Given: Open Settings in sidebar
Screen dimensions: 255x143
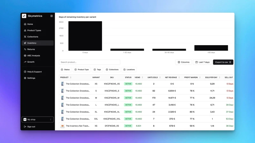Looking at the screenshot, I should (x=38, y=78).
